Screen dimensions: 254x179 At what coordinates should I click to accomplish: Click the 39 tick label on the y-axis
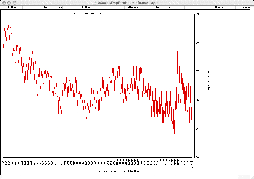coord(197,14)
